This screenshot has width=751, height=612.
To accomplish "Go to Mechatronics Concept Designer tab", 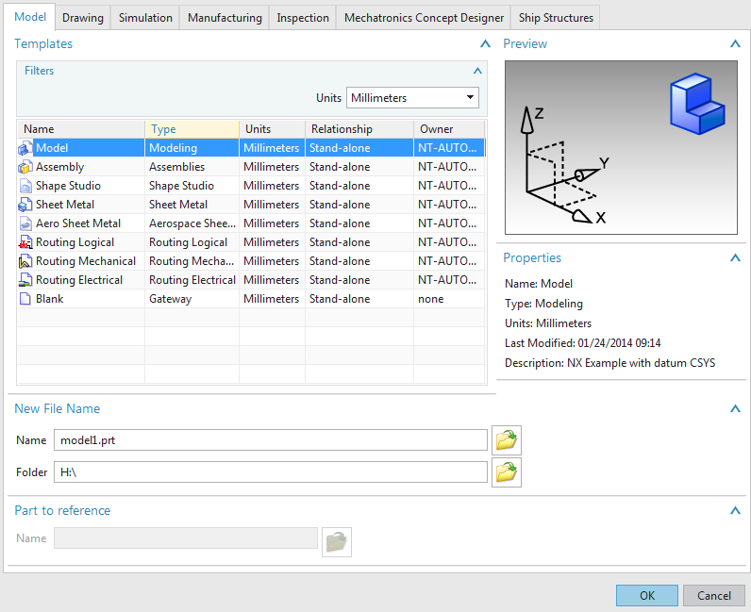I will pos(424,18).
